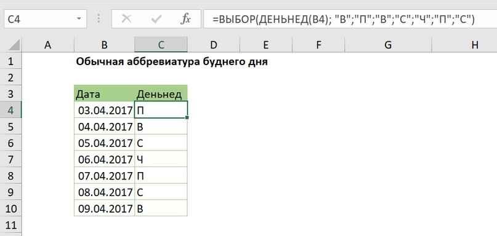Click the formula bar options dots handle

tap(99, 18)
